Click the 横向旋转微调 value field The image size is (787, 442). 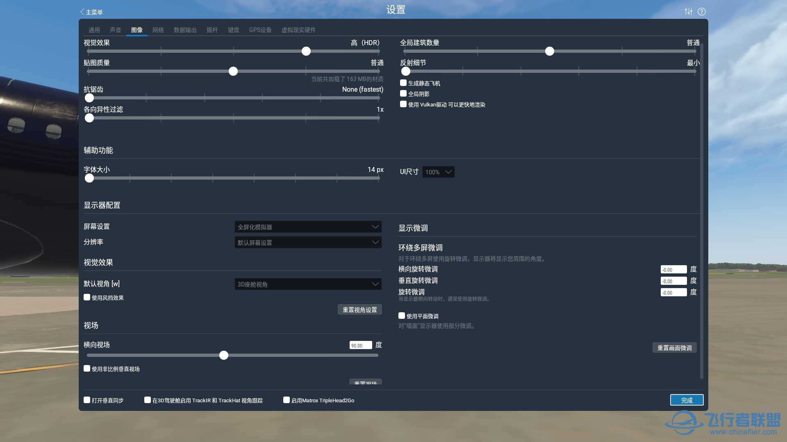point(674,269)
